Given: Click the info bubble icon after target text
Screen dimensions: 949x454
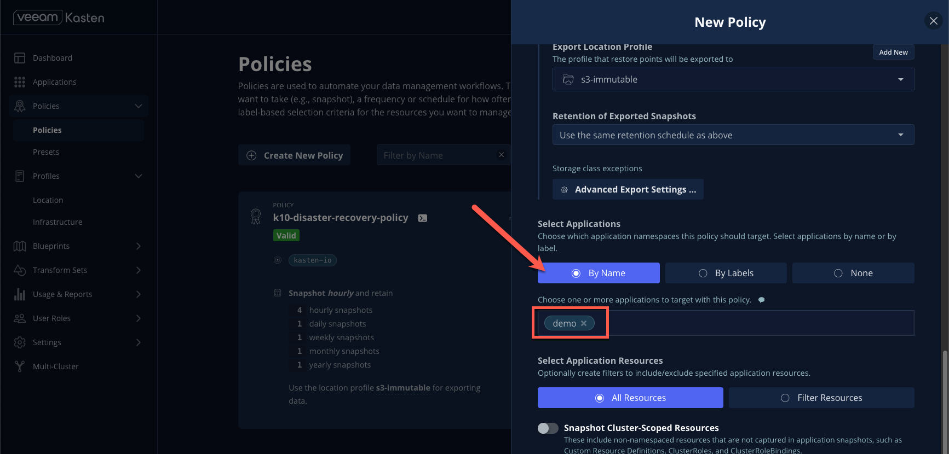Looking at the screenshot, I should click(761, 300).
